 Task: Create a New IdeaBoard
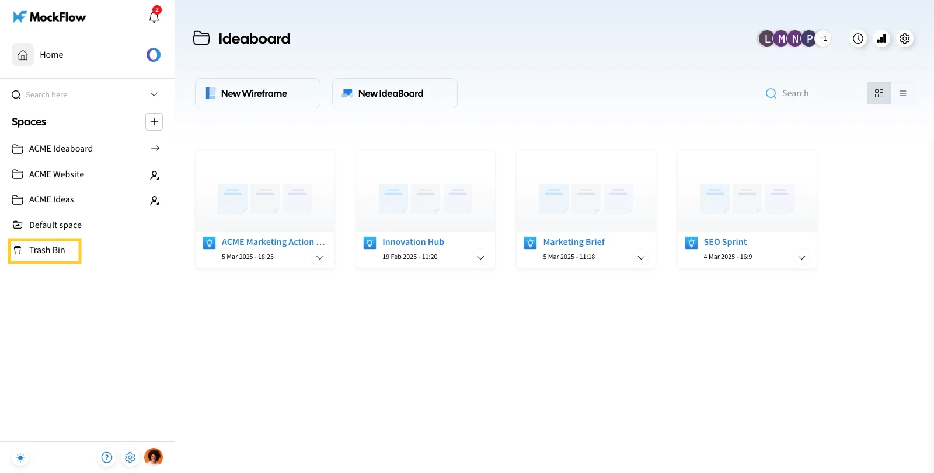pos(395,93)
